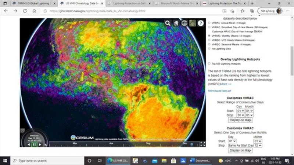View site information lock icon

point(45,11)
